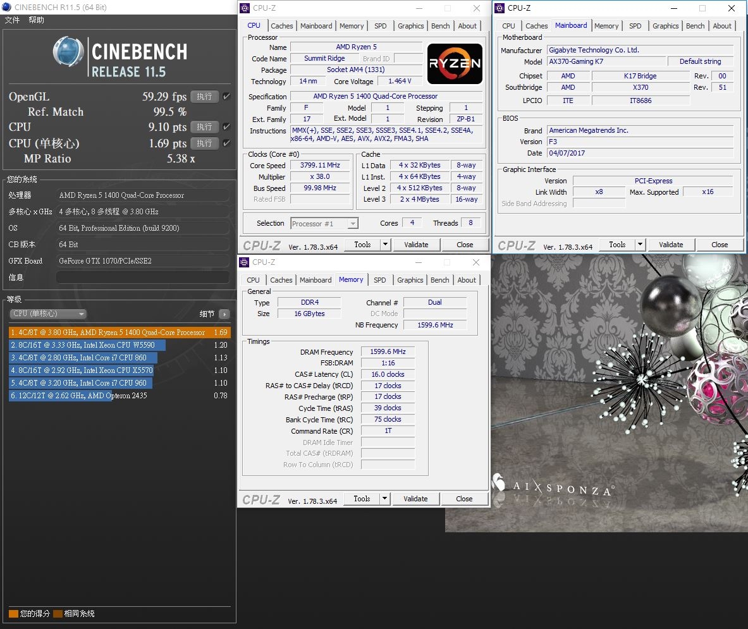The image size is (748, 629).
Task: Open the 文件 menu in Cinebench
Action: click(13, 20)
